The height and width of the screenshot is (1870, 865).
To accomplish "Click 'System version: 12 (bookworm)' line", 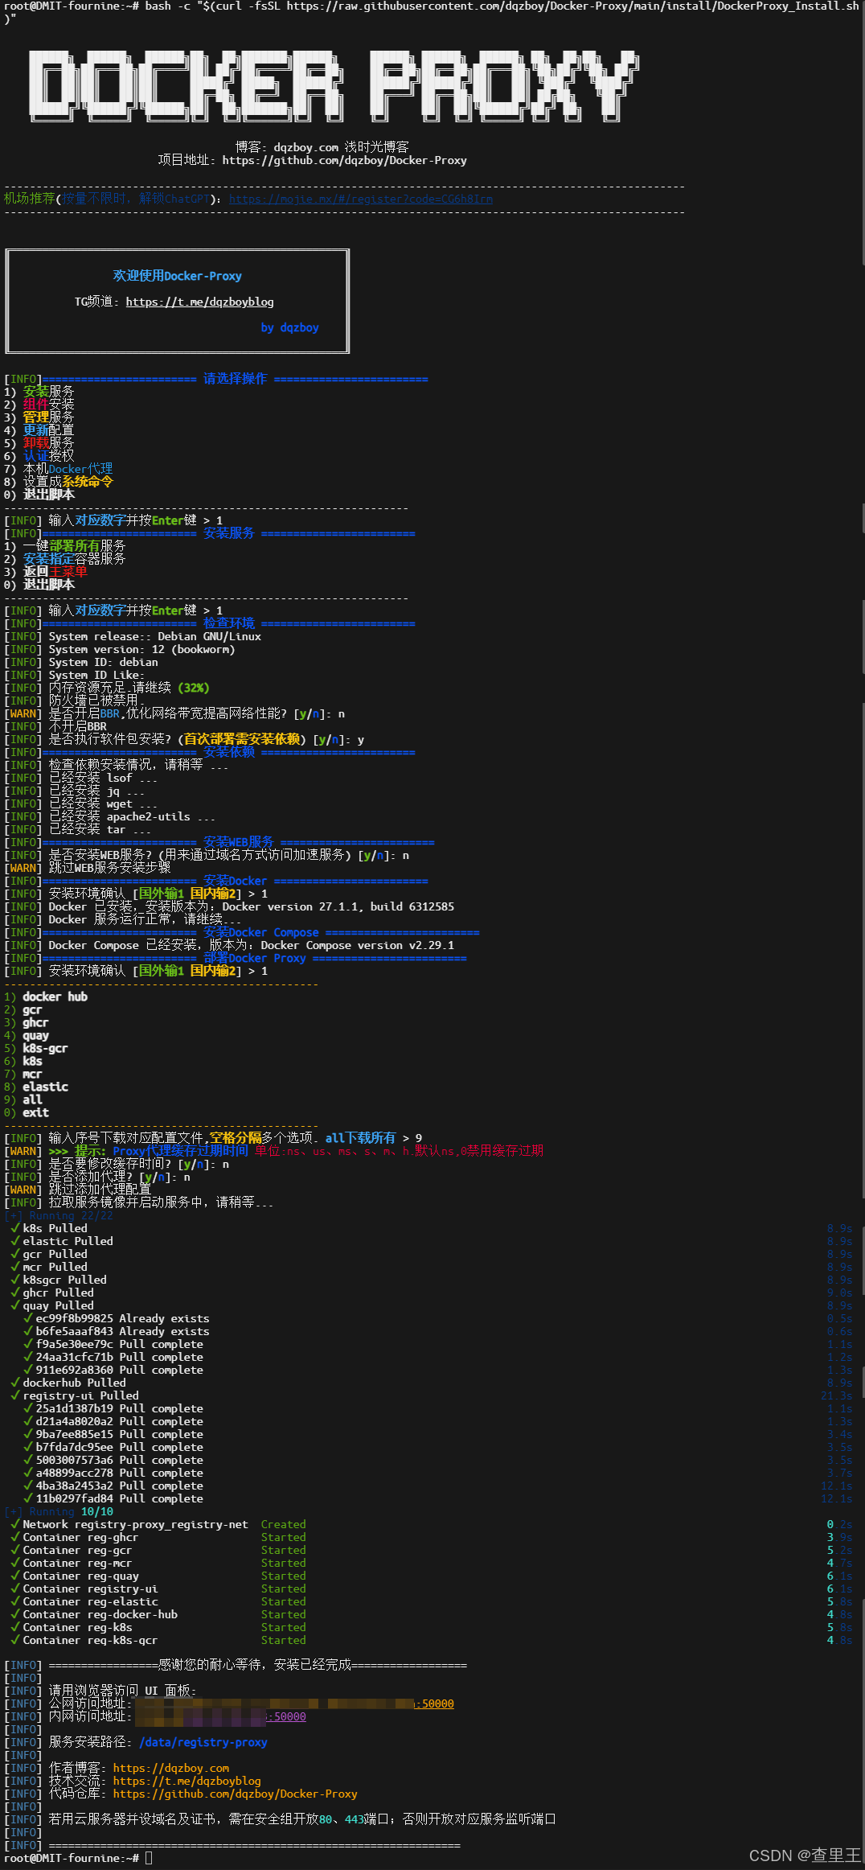I will coord(119,649).
